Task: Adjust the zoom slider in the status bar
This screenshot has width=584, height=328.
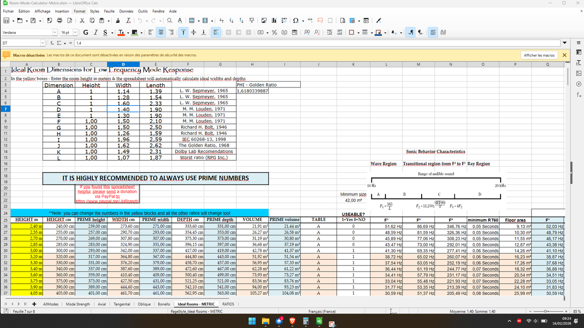Action: pyautogui.click(x=546, y=312)
